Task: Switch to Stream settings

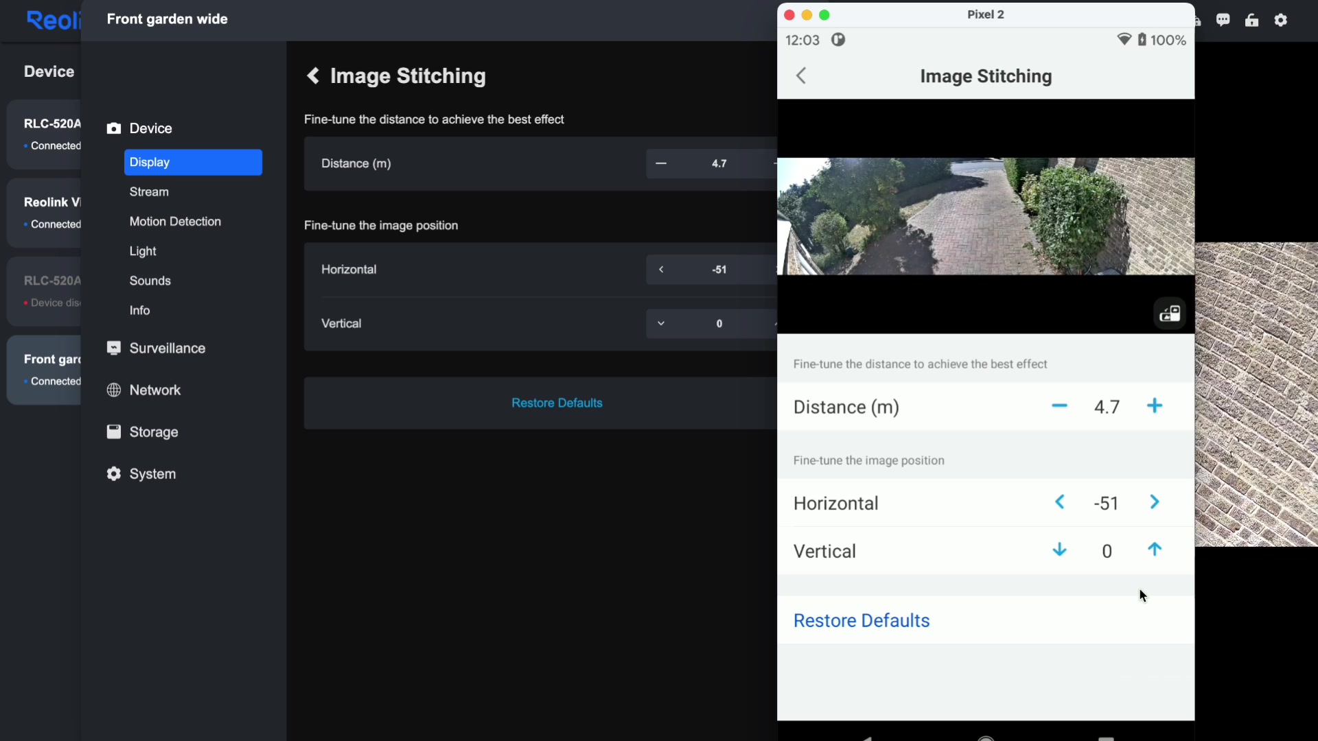Action: (148, 192)
